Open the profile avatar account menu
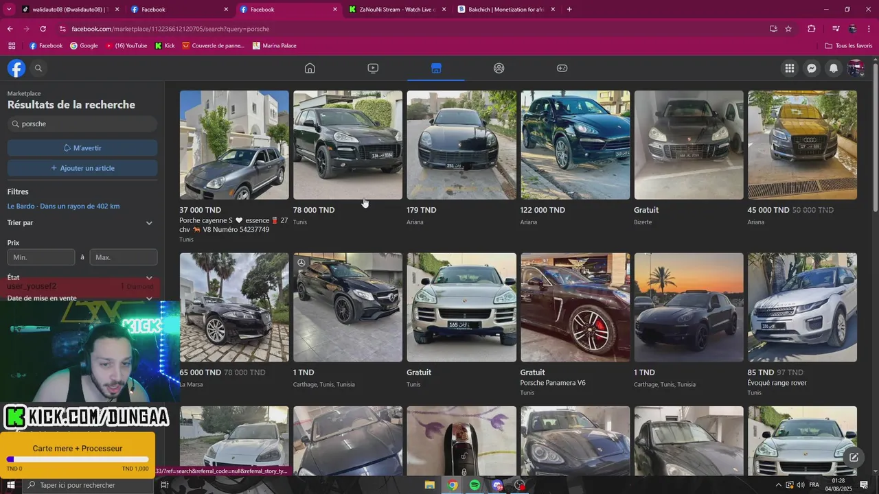This screenshot has height=494, width=879. (856, 68)
